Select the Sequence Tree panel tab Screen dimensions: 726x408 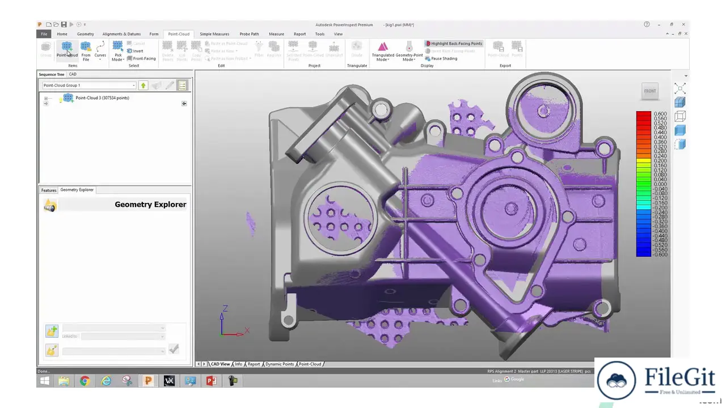point(52,74)
